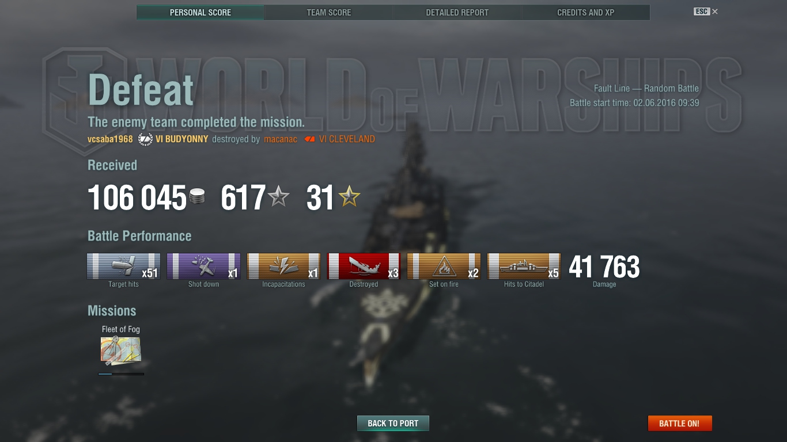This screenshot has height=442, width=787.
Task: Click the red Destroyed ships ribbon
Action: tap(364, 266)
